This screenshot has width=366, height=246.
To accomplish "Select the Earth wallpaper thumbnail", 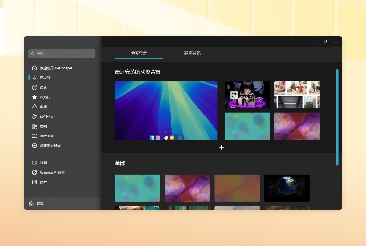I will pyautogui.click(x=287, y=188).
